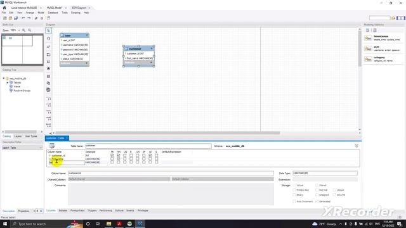Click the new model toolbar icon
The height and width of the screenshot is (228, 406).
click(4, 18)
